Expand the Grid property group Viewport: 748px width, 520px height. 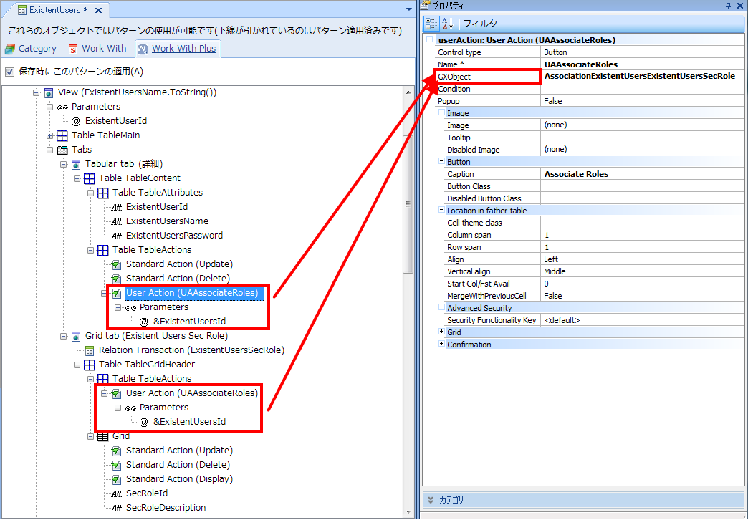pyautogui.click(x=441, y=332)
